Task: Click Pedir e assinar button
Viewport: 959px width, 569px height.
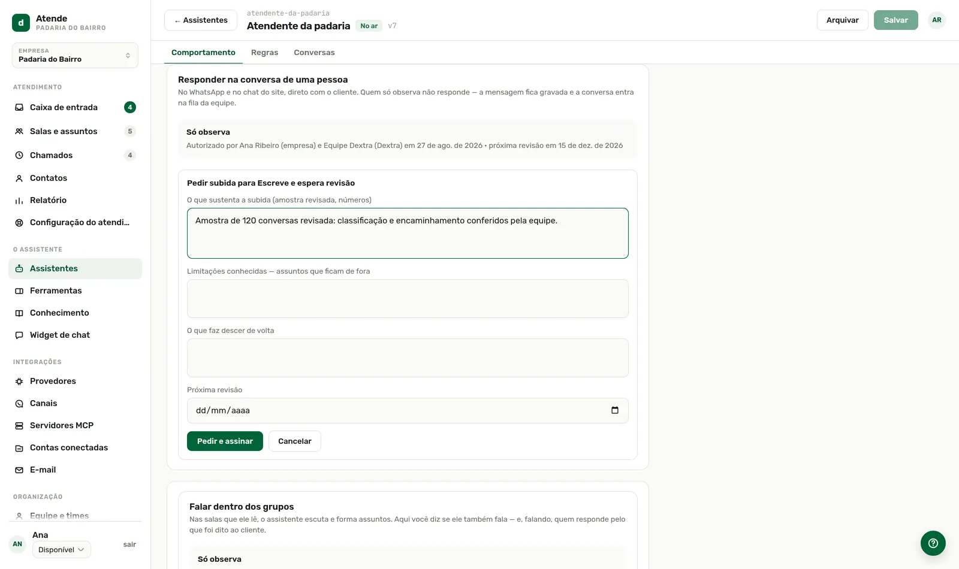Action: (x=225, y=441)
